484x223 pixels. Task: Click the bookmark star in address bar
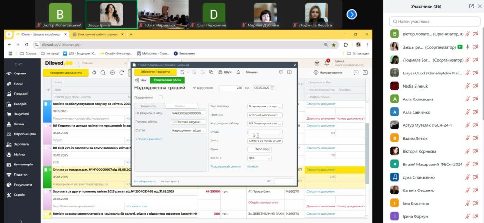334,45
